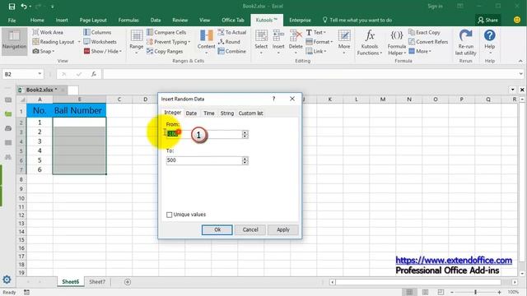Click the zoom in plus button
527x296 pixels.
[500, 293]
